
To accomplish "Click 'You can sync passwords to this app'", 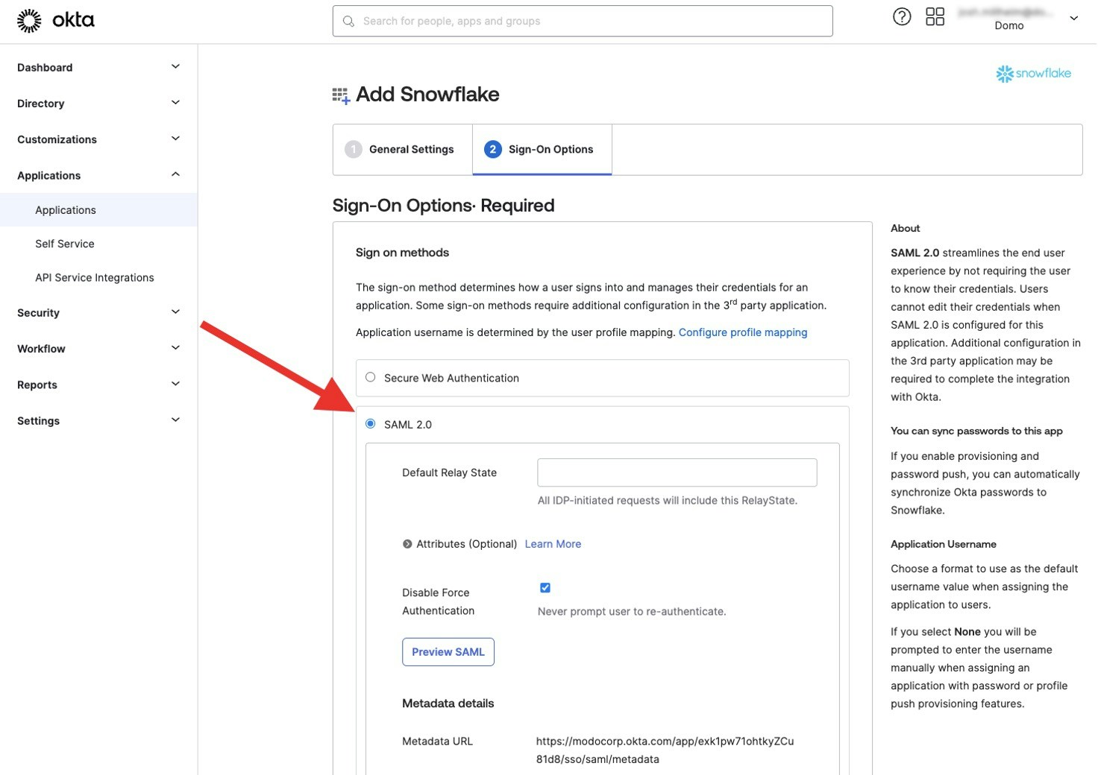I will 976,431.
